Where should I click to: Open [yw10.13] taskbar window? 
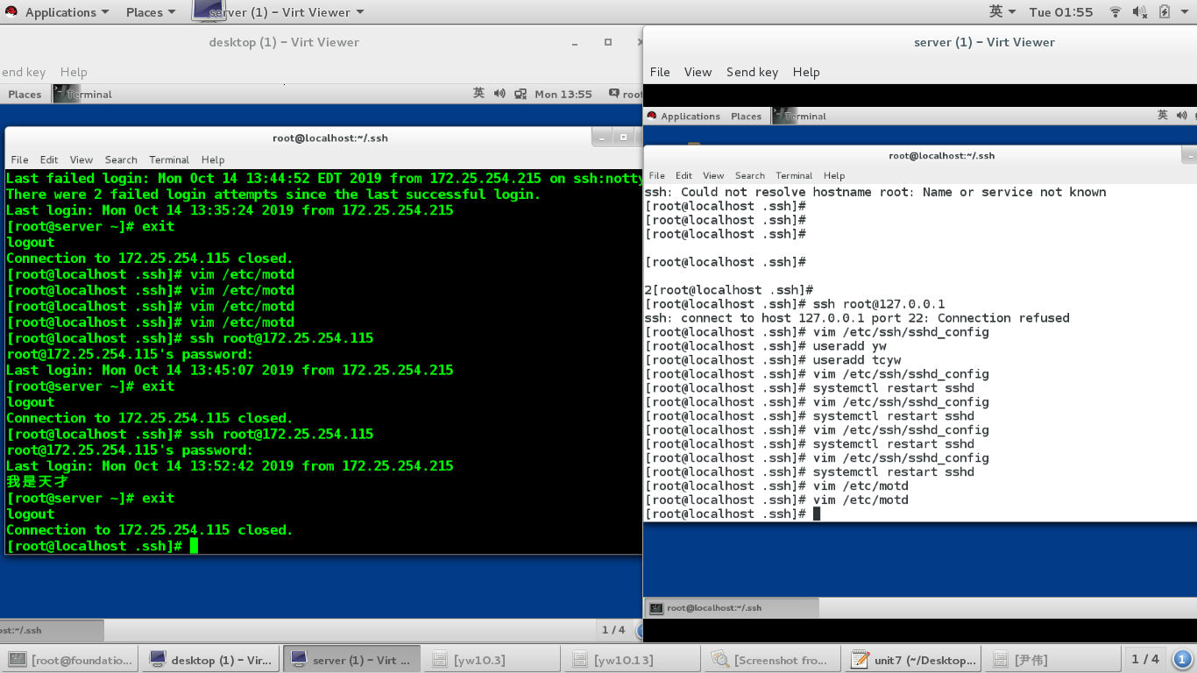pos(634,660)
